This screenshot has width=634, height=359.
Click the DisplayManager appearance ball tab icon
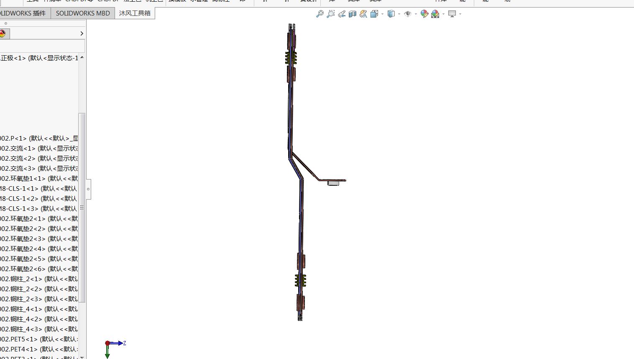[x=3, y=33]
